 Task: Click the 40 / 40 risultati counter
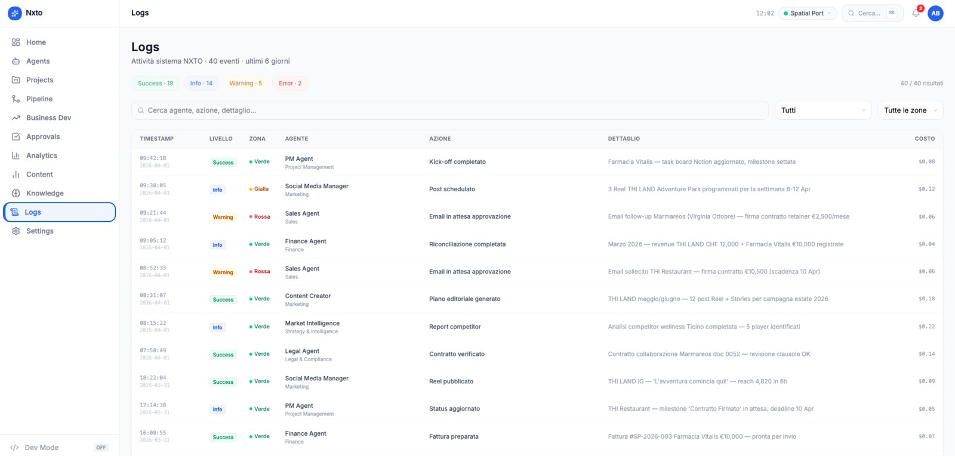pyautogui.click(x=922, y=83)
